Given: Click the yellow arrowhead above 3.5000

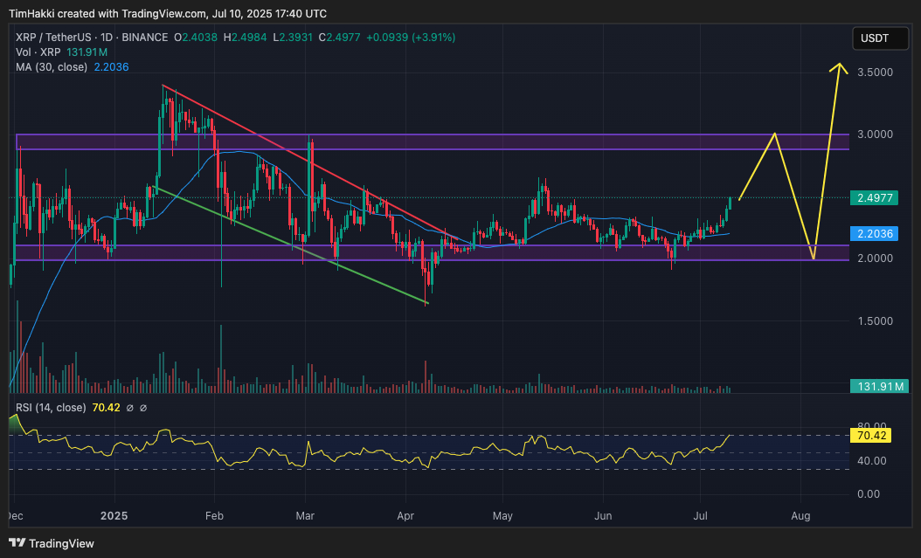Looking at the screenshot, I should click(839, 68).
